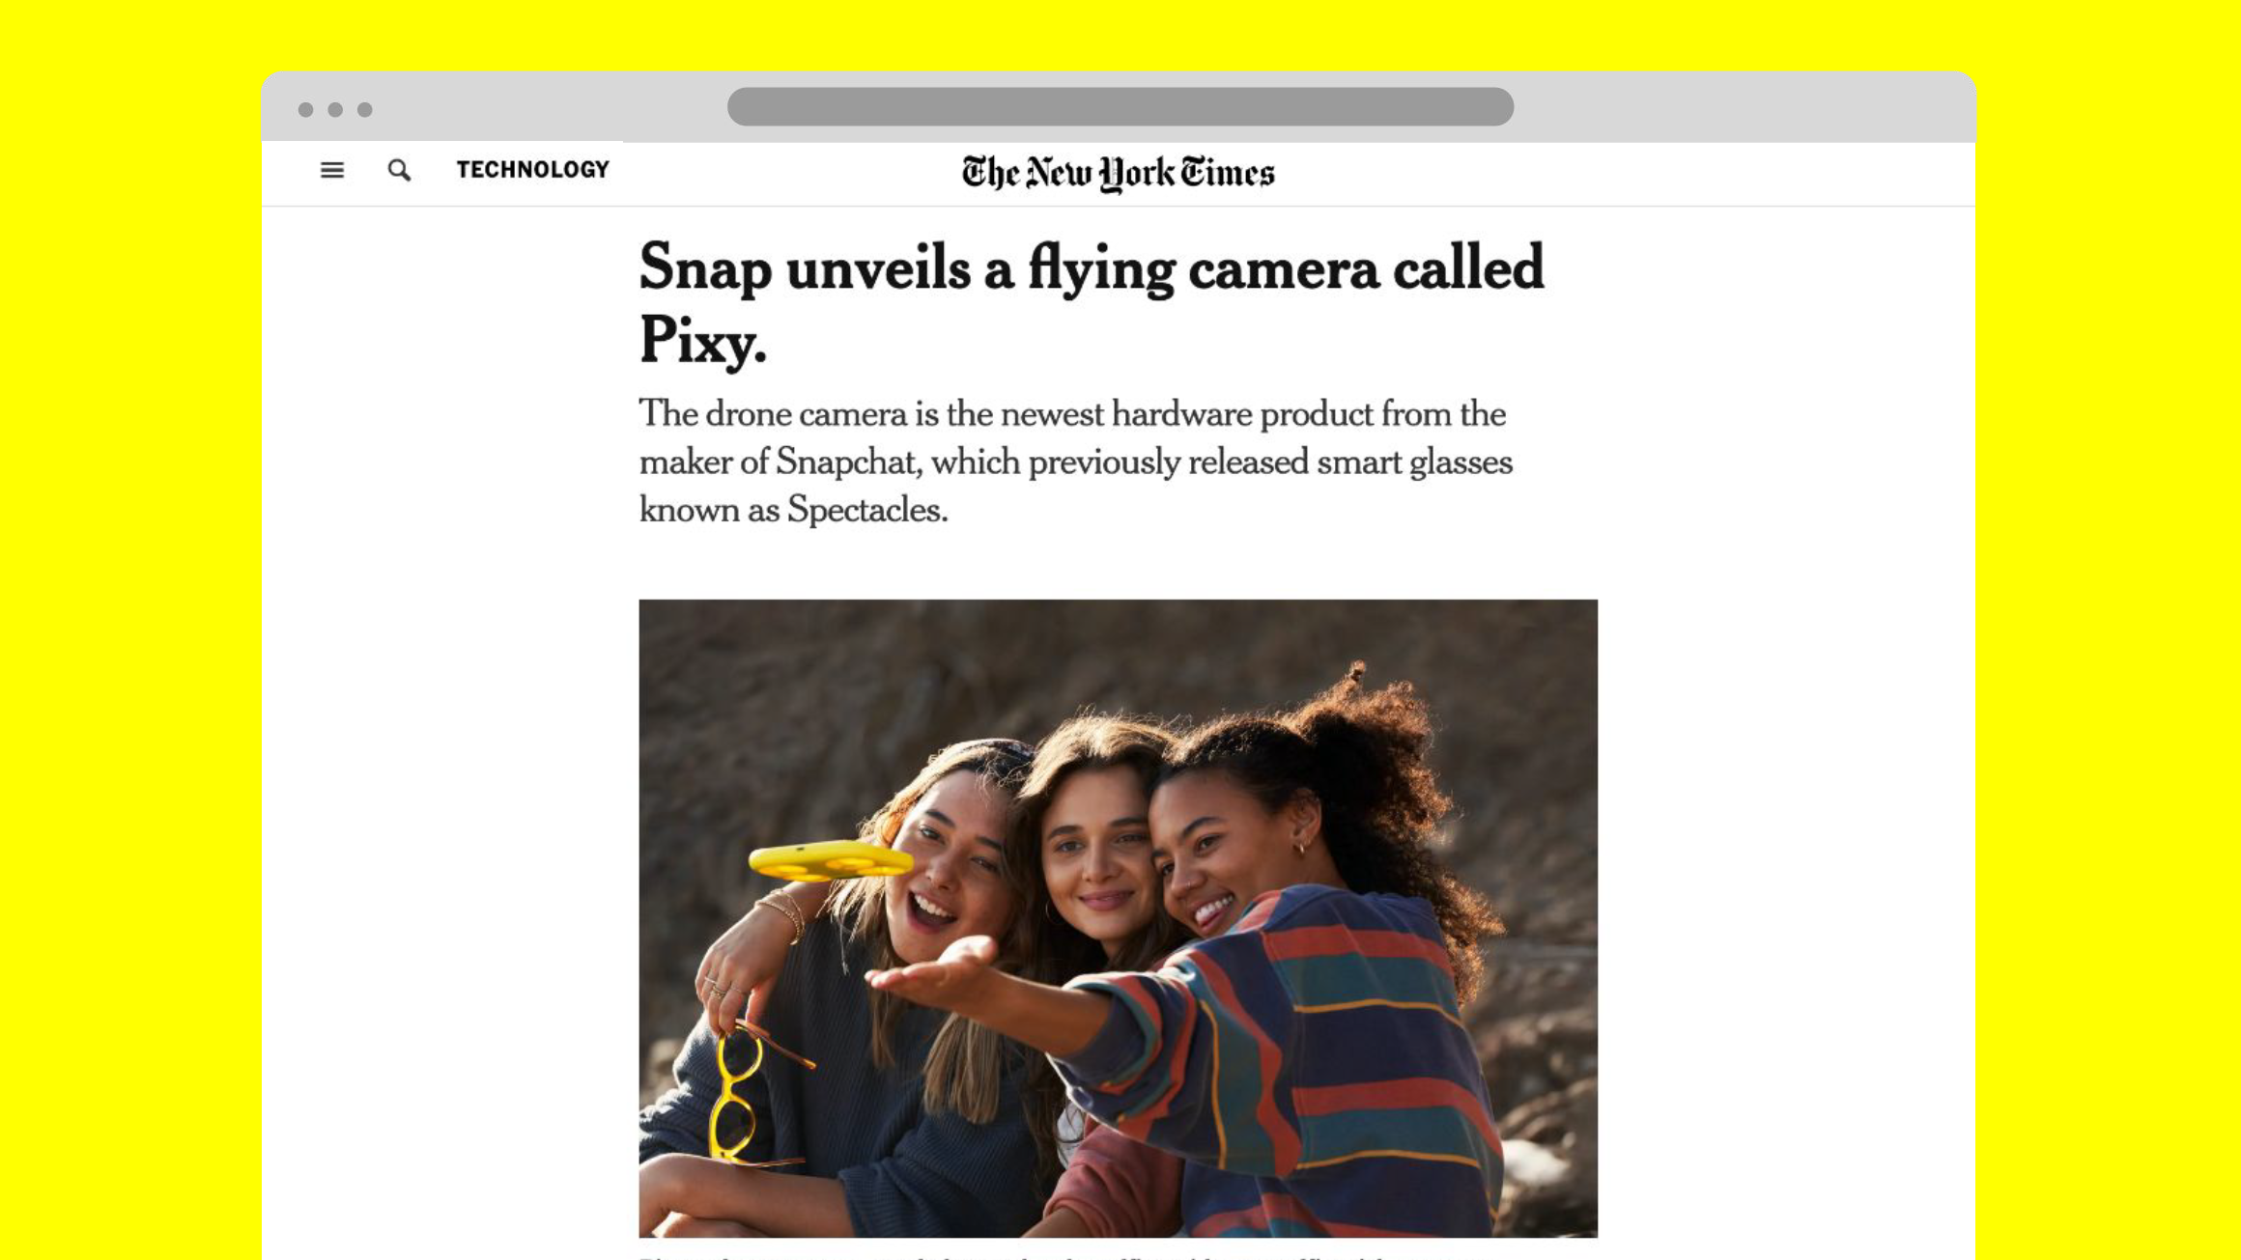Click The New York Times logo
Image resolution: width=2241 pixels, height=1260 pixels.
[1118, 174]
